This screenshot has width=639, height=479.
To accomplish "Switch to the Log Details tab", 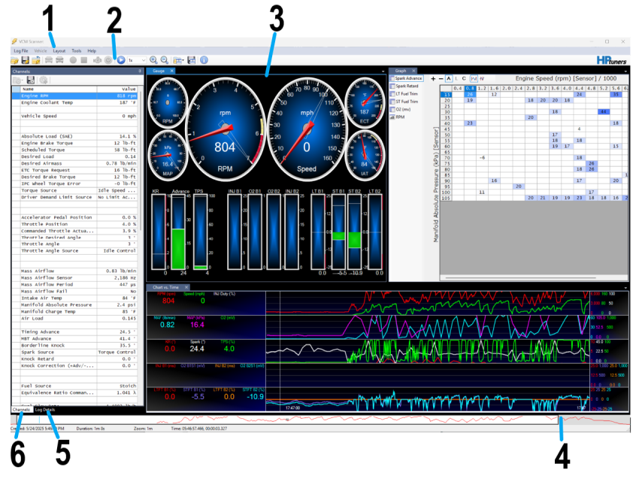I will (44, 410).
